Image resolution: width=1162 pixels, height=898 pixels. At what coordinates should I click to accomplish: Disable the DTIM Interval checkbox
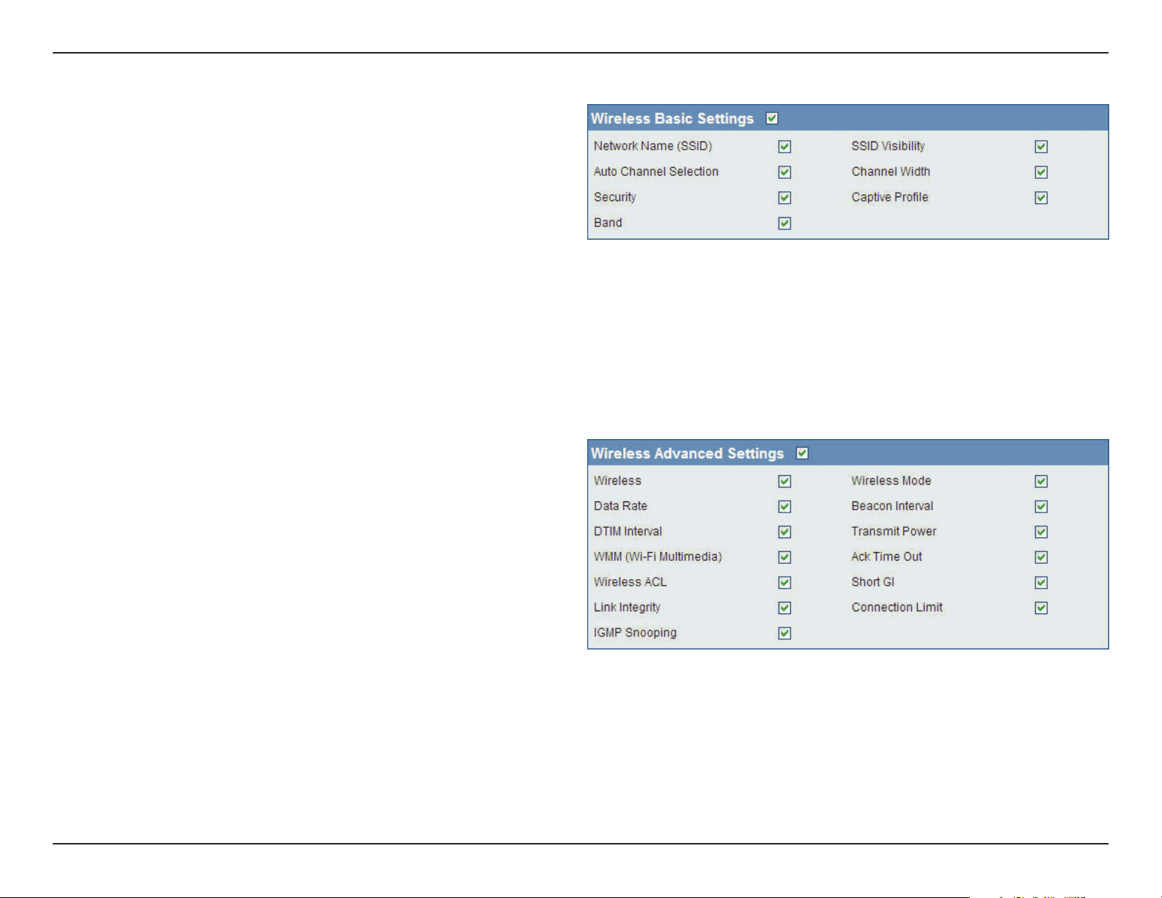coord(784,532)
